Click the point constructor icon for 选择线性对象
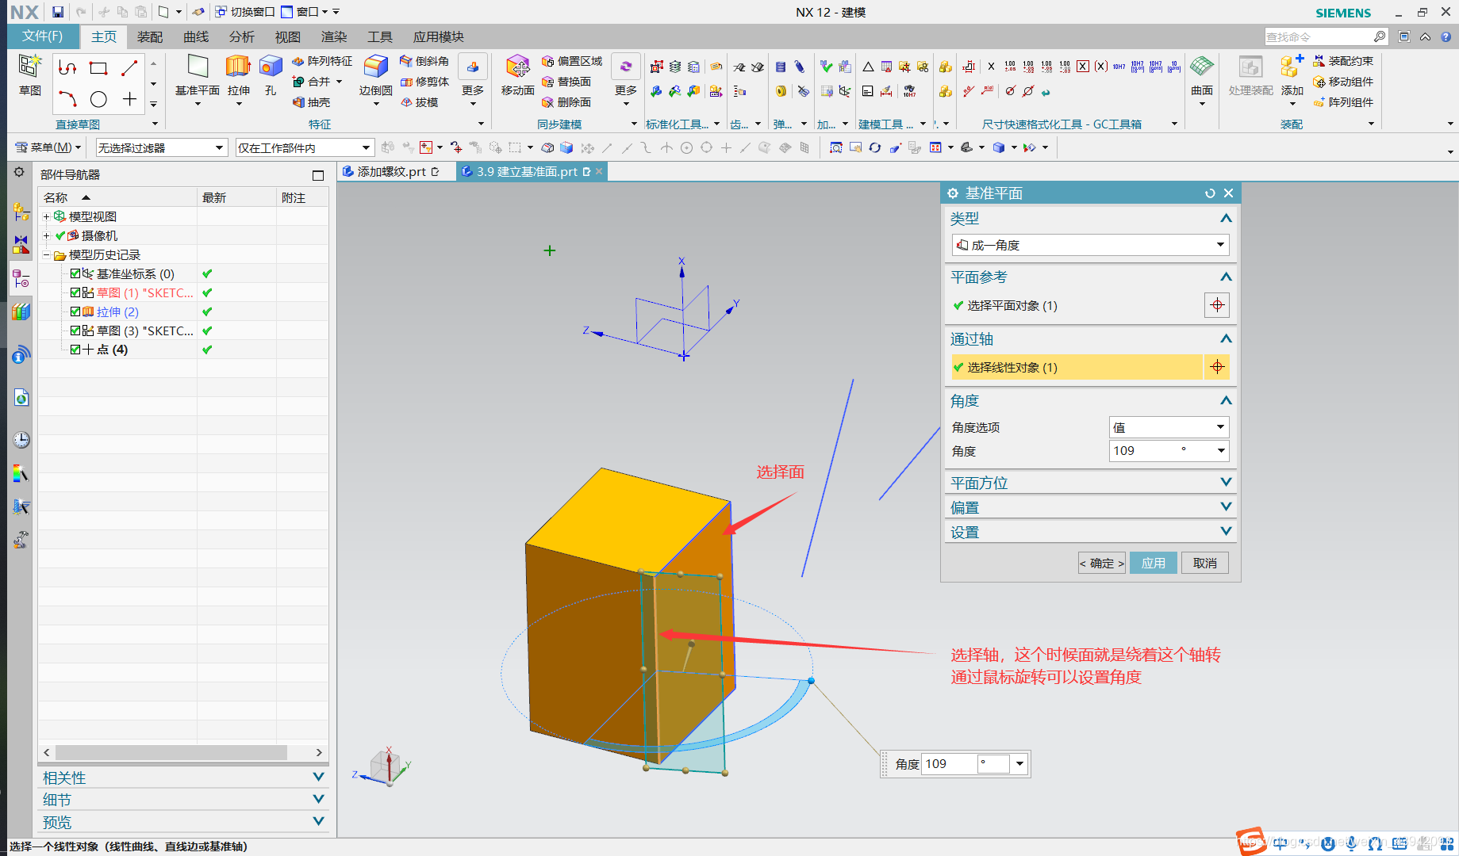Screen dimensions: 1459x856 coord(1217,367)
